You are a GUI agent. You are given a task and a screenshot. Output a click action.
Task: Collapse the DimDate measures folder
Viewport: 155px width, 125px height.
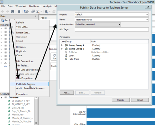(1, 97)
